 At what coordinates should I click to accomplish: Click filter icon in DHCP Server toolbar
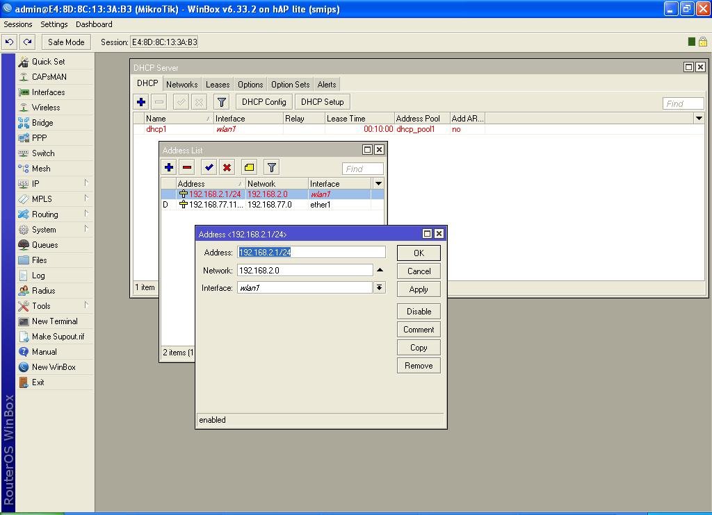point(222,102)
